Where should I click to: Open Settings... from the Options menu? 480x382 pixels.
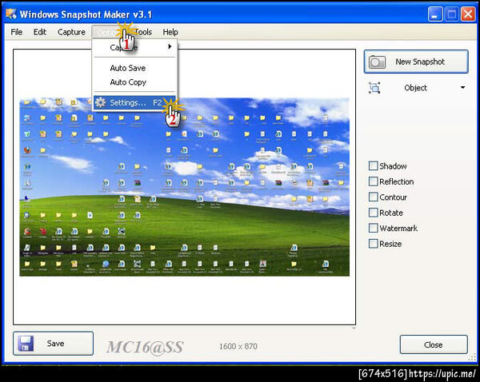coord(134,103)
